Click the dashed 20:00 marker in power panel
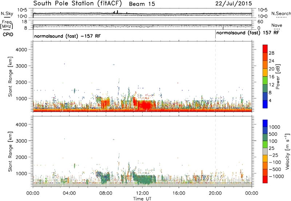Screen dimensions: 291x201 coord(215,77)
